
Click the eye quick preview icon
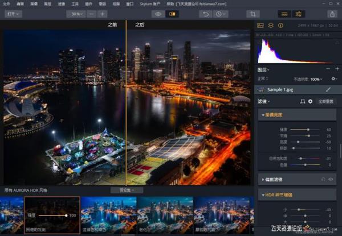[158, 14]
